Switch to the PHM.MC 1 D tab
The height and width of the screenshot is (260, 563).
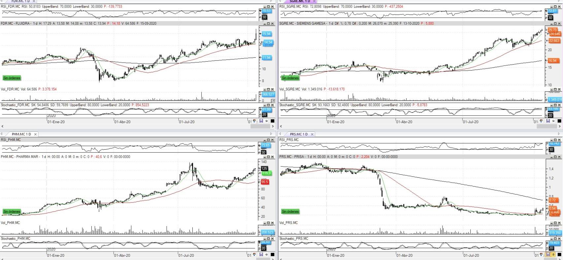pyautogui.click(x=21, y=134)
